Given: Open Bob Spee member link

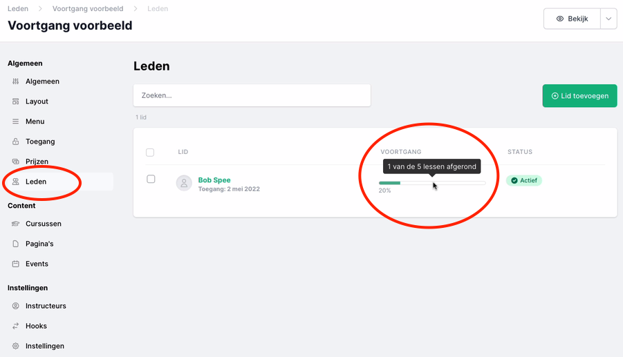Looking at the screenshot, I should click(214, 180).
